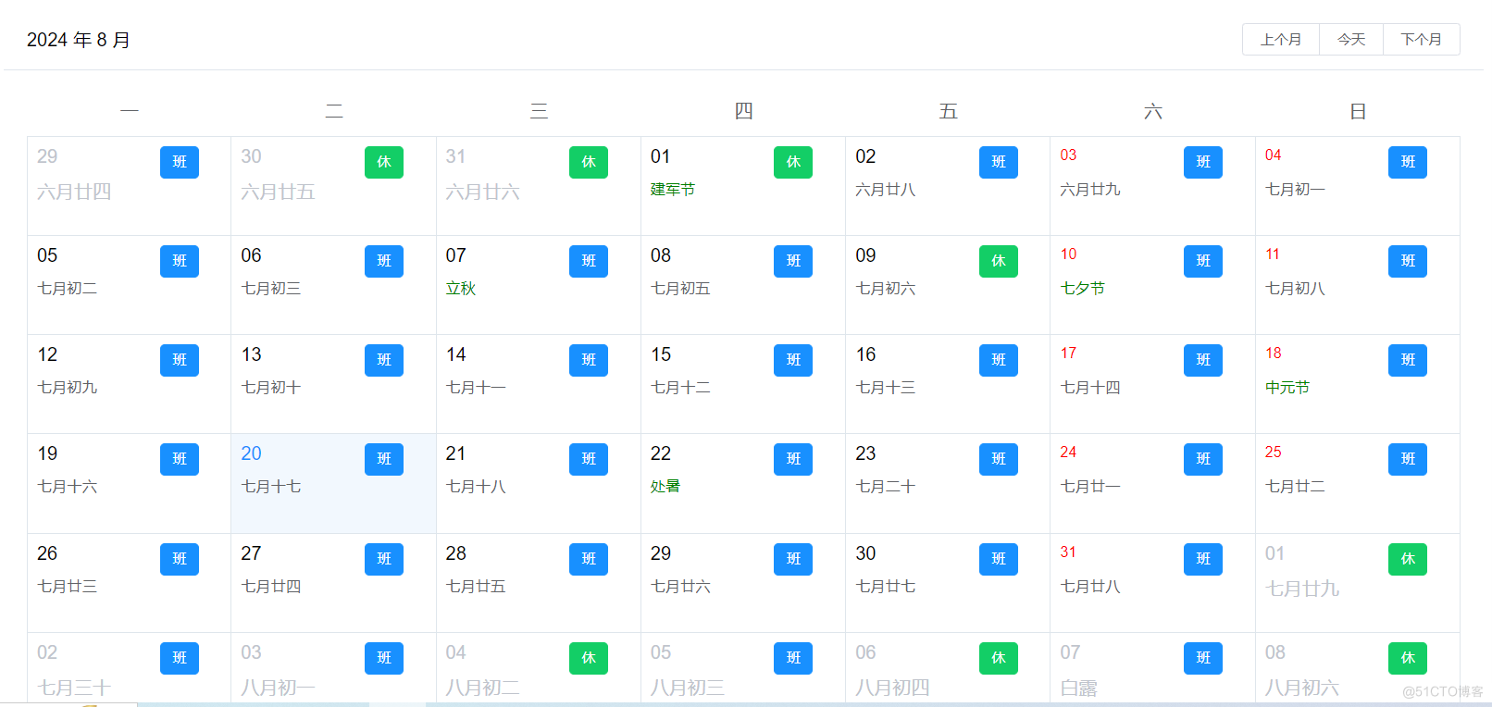The height and width of the screenshot is (707, 1492).
Task: Click the 立秋 solar term label
Action: (x=461, y=289)
